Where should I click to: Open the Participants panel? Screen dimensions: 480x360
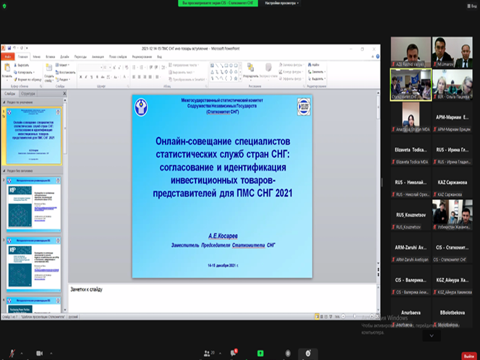[x=207, y=353]
